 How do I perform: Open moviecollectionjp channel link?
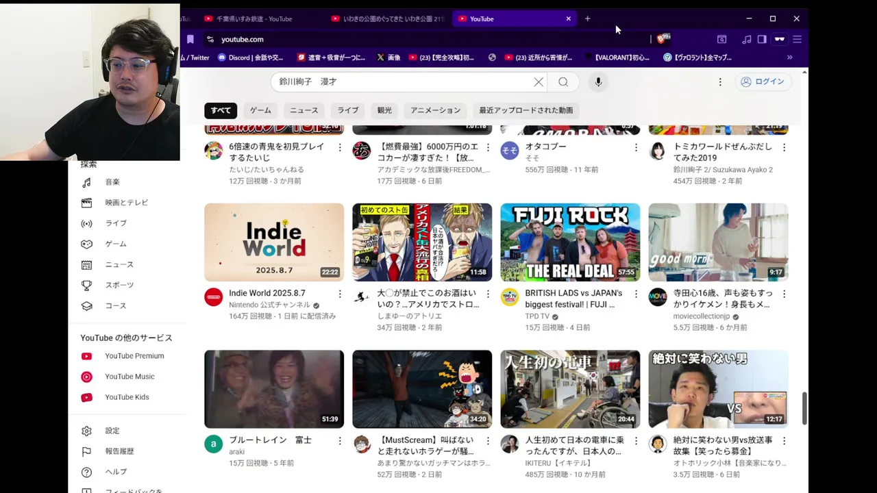tap(702, 316)
